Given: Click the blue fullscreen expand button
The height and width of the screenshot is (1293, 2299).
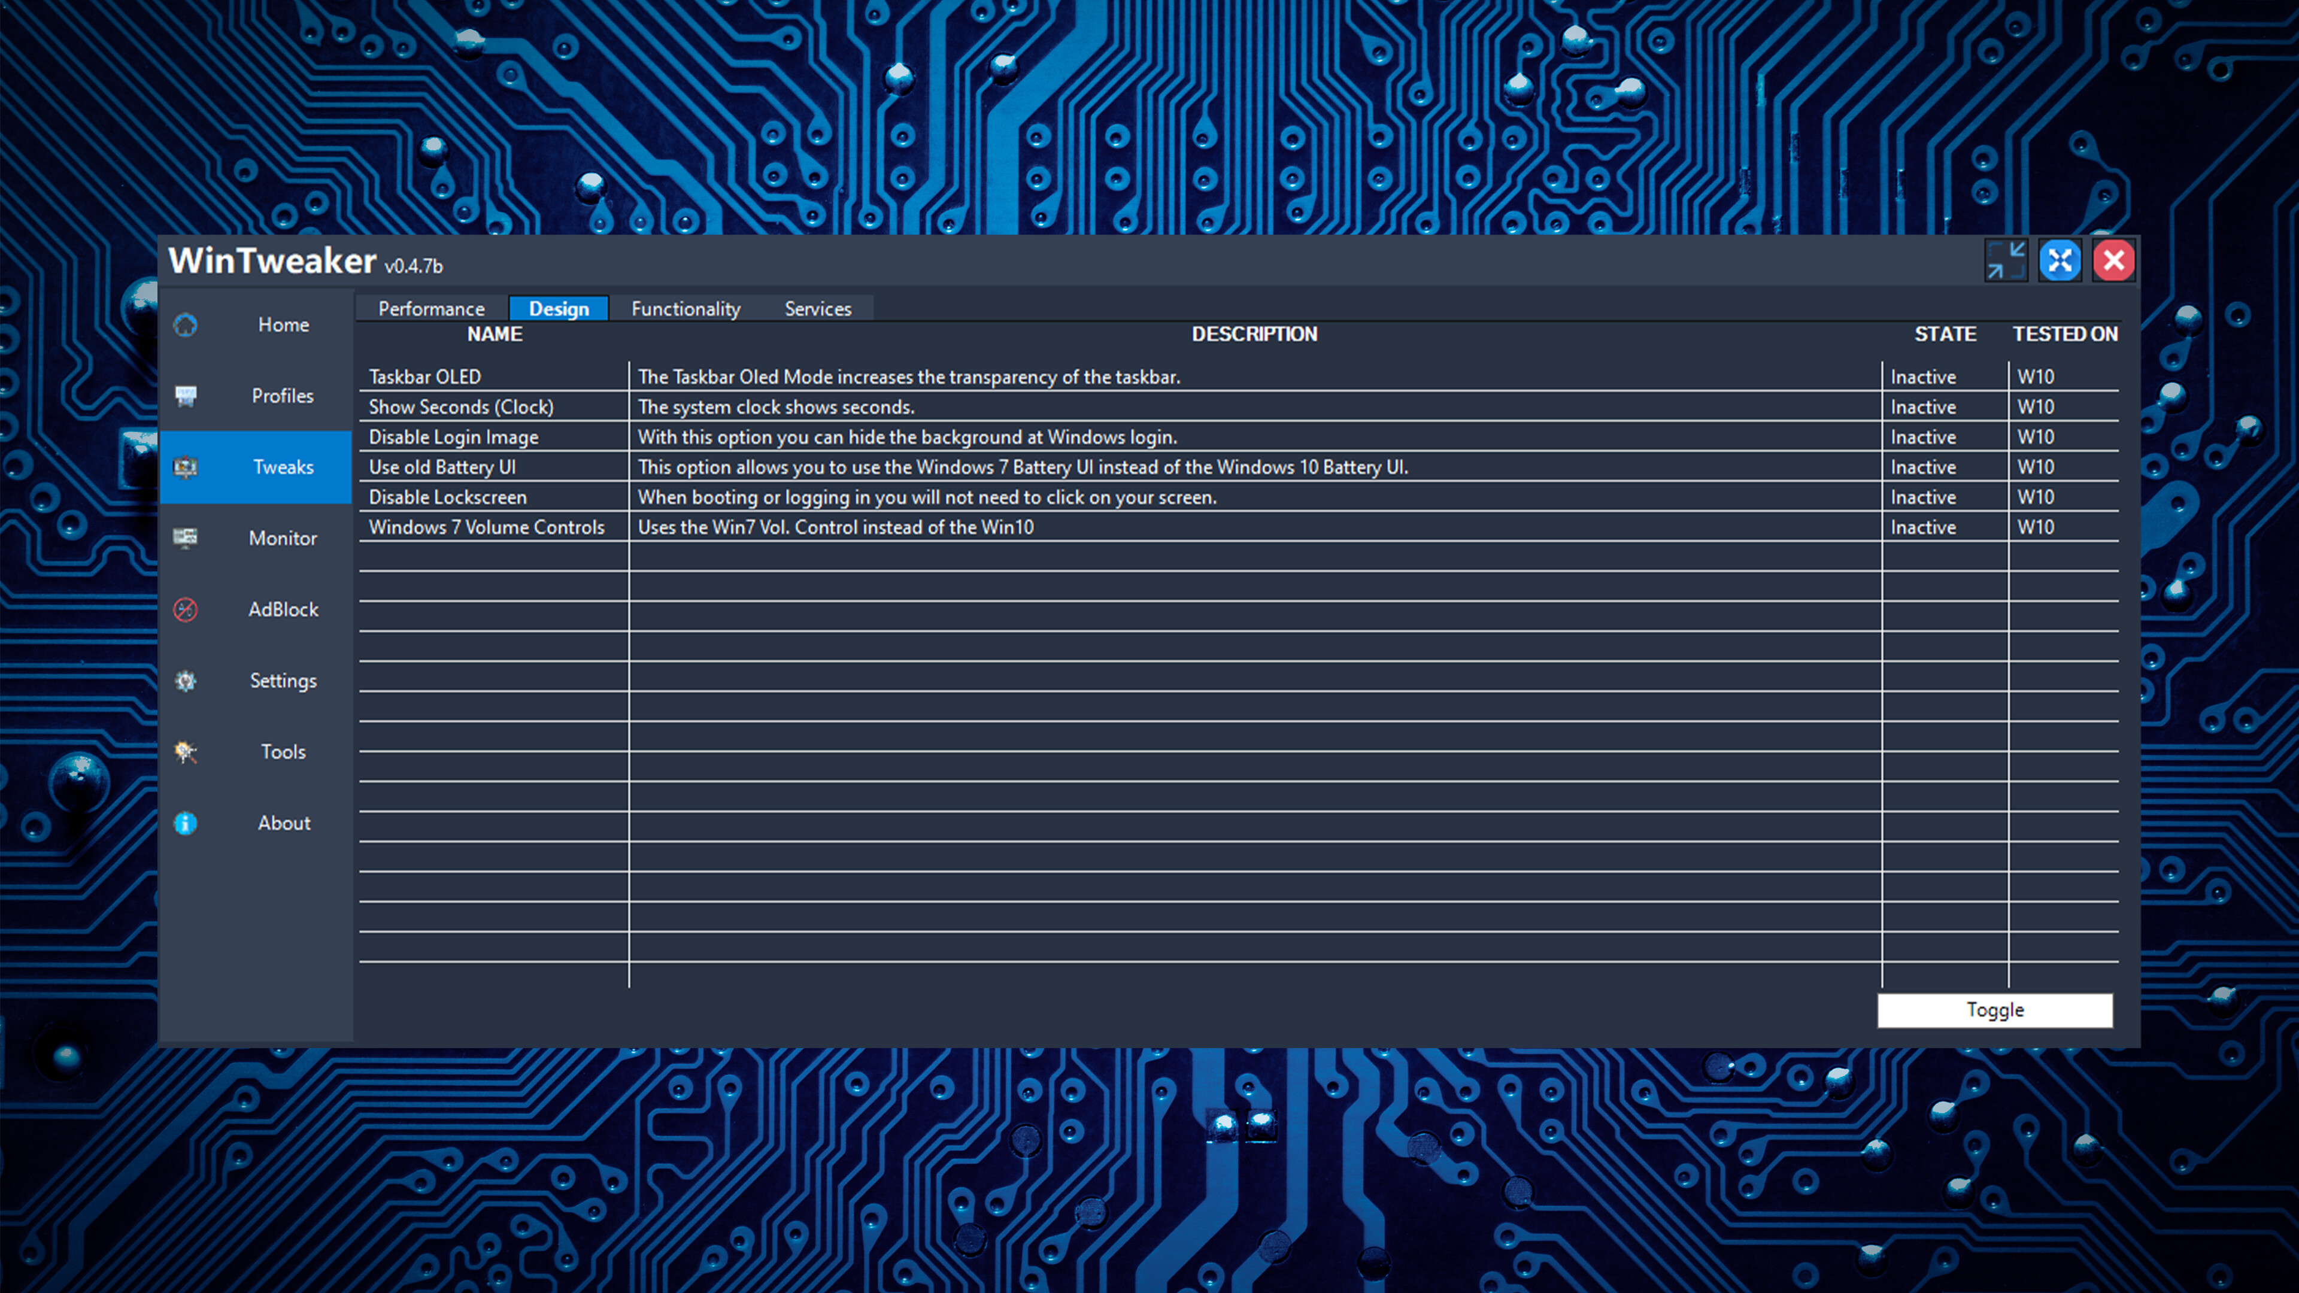Looking at the screenshot, I should (2060, 260).
